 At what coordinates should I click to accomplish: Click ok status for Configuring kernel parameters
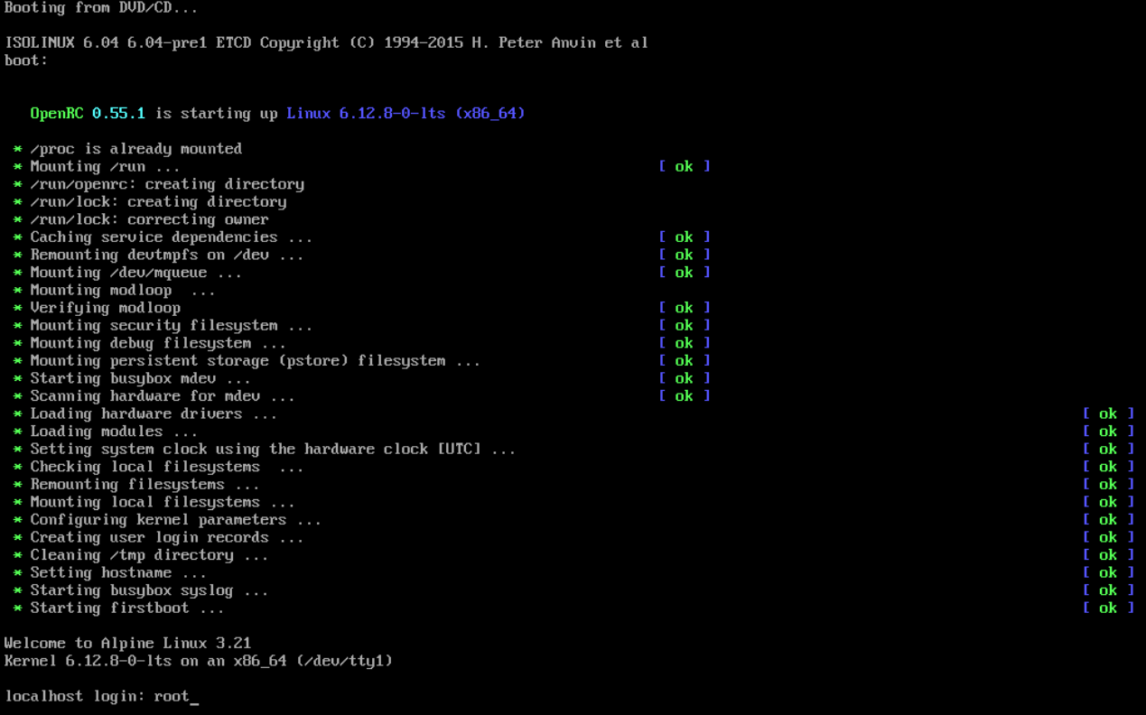(1108, 520)
